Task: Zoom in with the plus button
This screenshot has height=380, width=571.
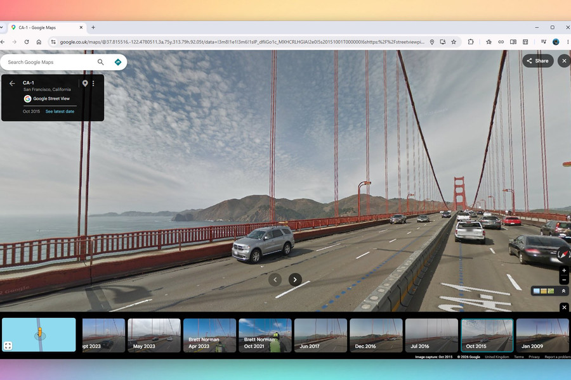Action: coord(564,270)
